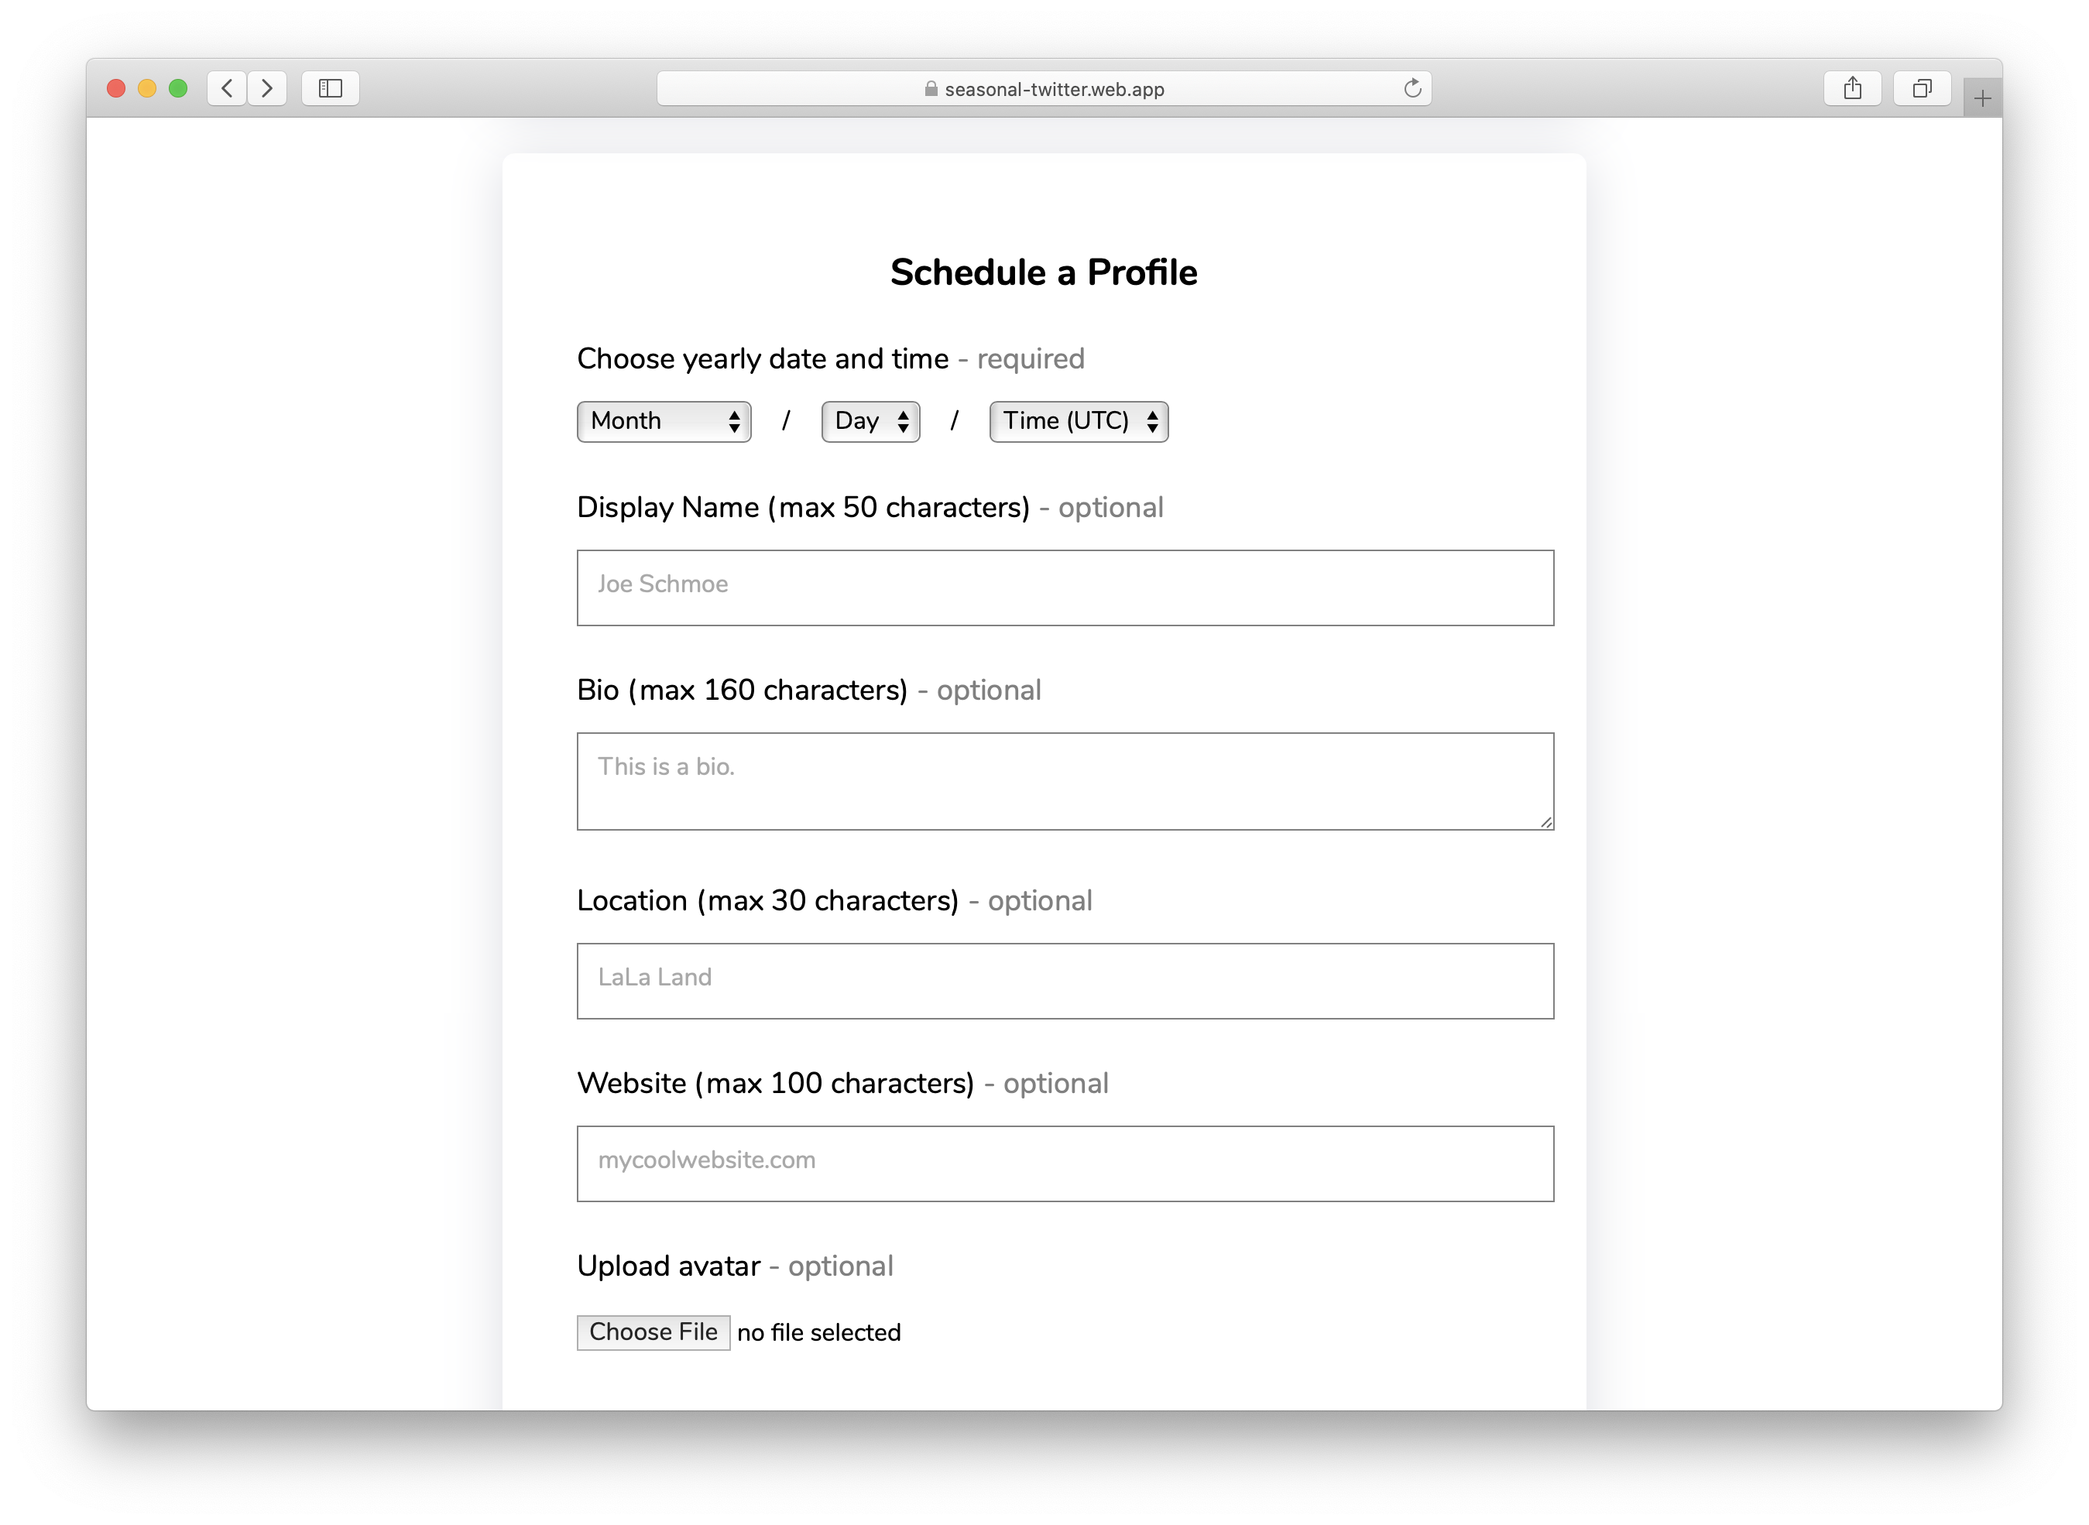2089x1525 pixels.
Task: Click the Bio textarea resize handle
Action: [x=1547, y=821]
